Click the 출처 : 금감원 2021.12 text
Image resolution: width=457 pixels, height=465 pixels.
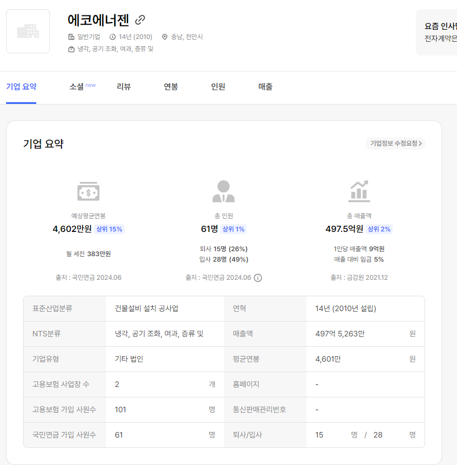click(359, 278)
